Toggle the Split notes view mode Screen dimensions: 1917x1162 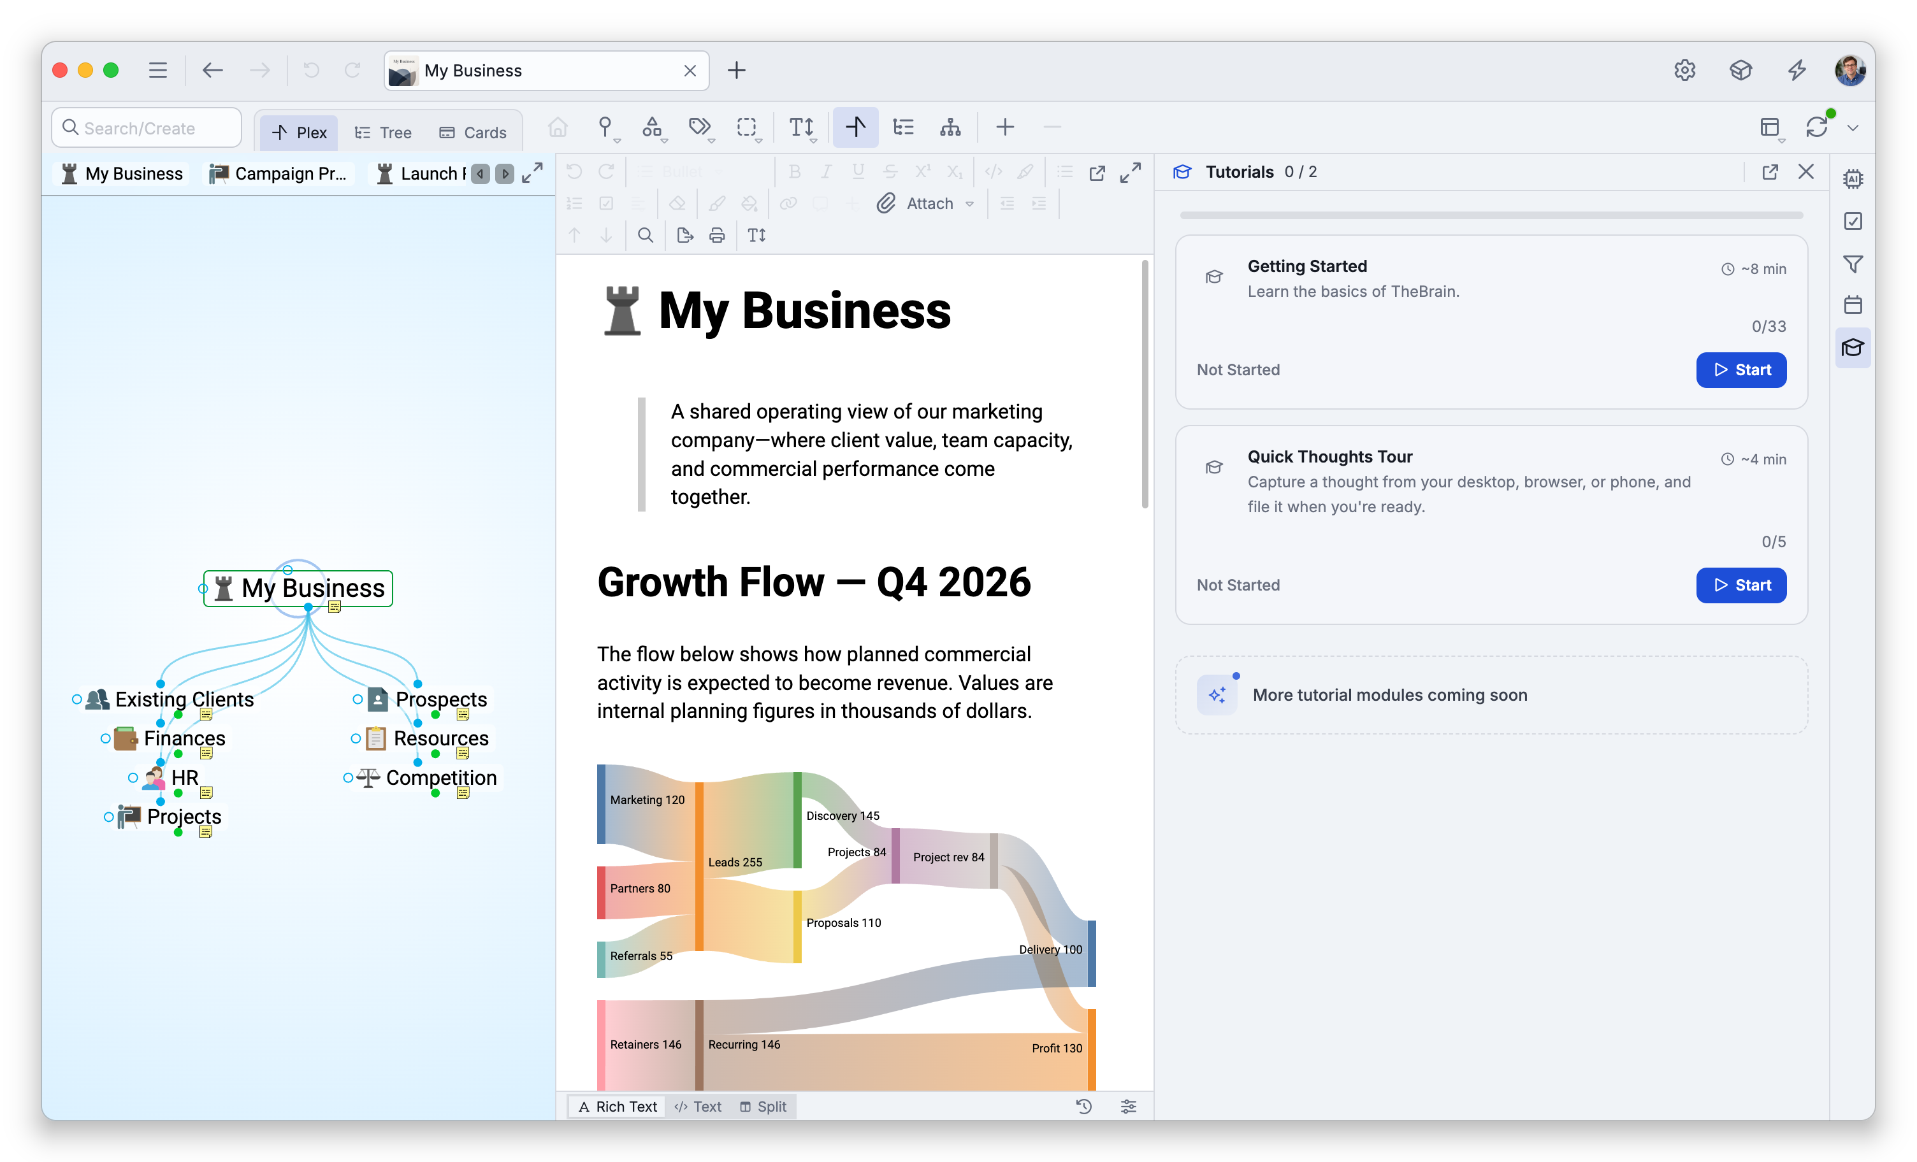(763, 1107)
